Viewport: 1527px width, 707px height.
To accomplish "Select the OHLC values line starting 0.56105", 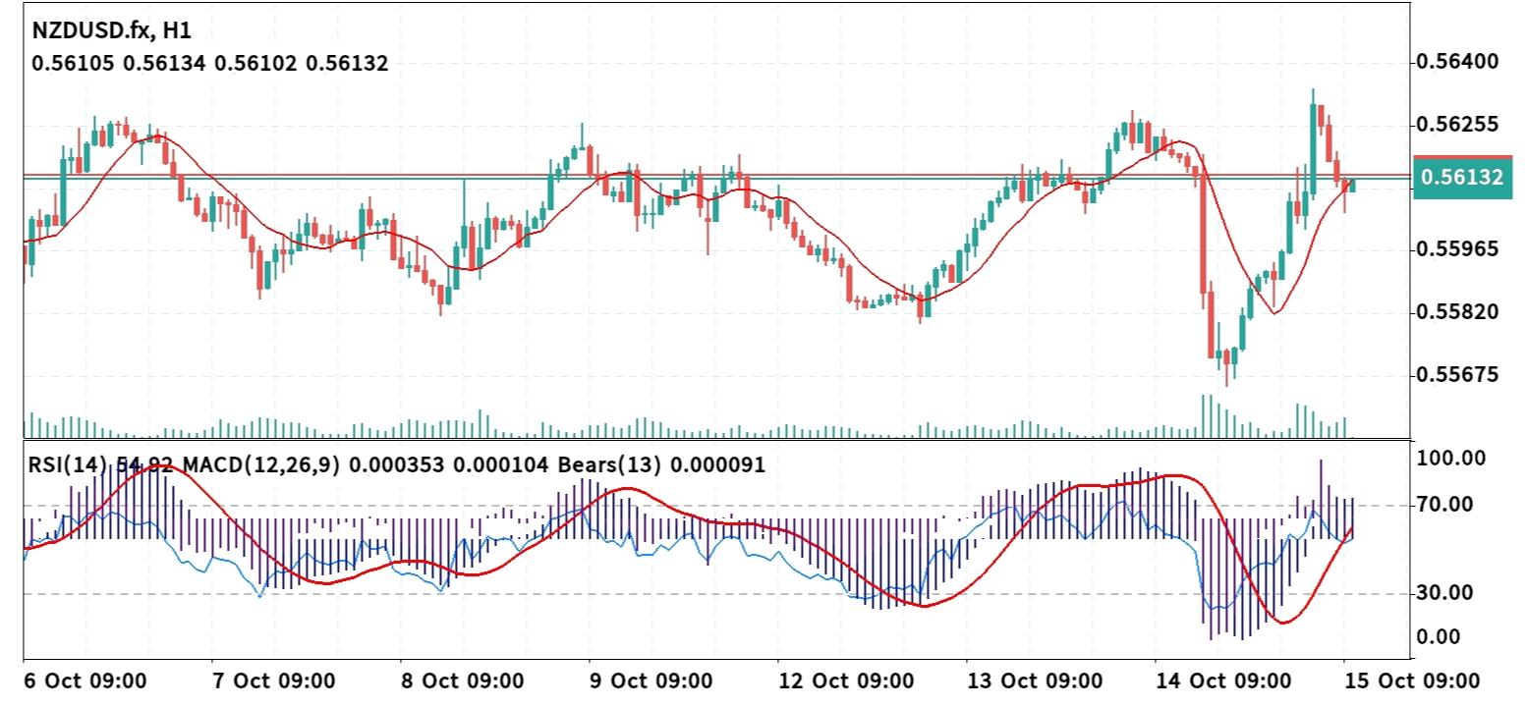I will pyautogui.click(x=210, y=64).
